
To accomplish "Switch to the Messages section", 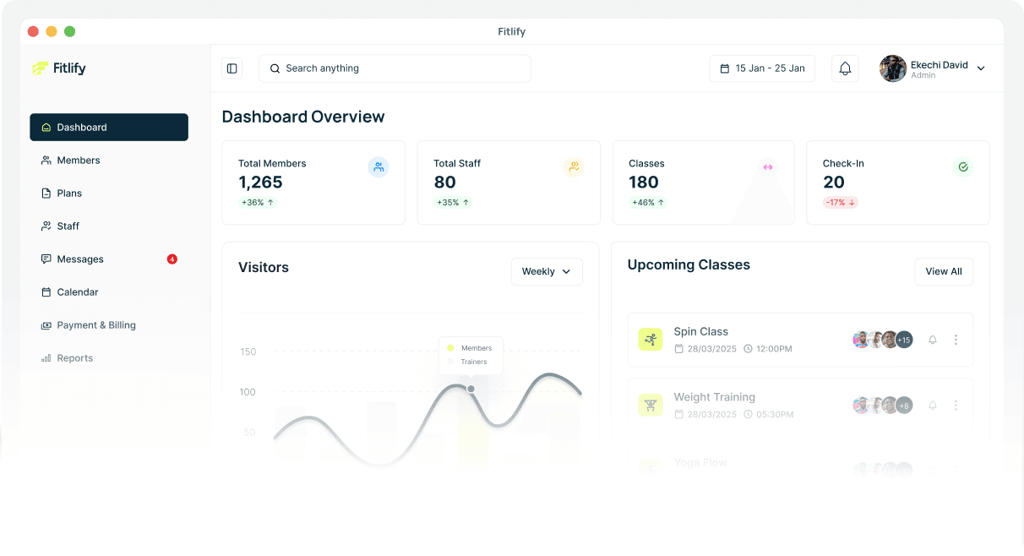I will pyautogui.click(x=80, y=259).
